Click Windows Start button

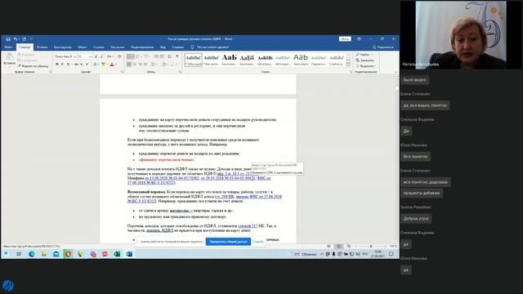(6, 254)
